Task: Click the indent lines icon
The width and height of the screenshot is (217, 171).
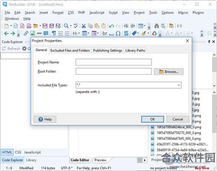Action: 126,26
